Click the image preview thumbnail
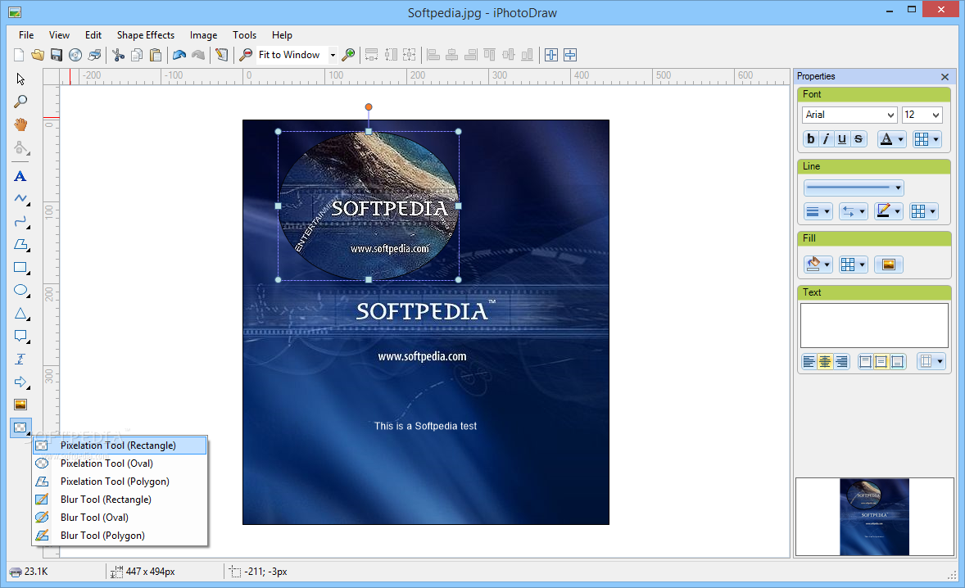The image size is (965, 588). 874,517
